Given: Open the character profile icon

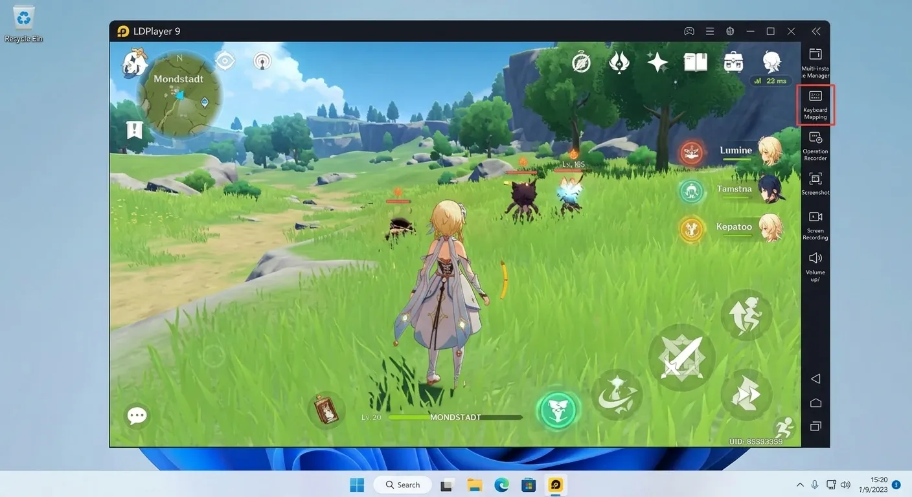Looking at the screenshot, I should point(771,61).
